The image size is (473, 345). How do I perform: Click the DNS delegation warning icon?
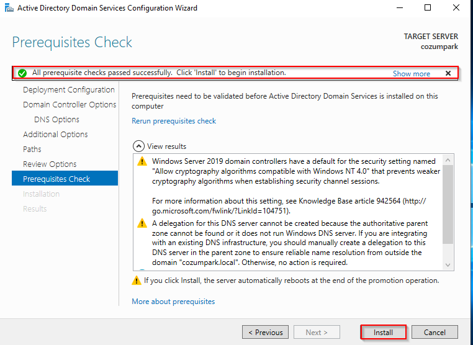tap(142, 223)
